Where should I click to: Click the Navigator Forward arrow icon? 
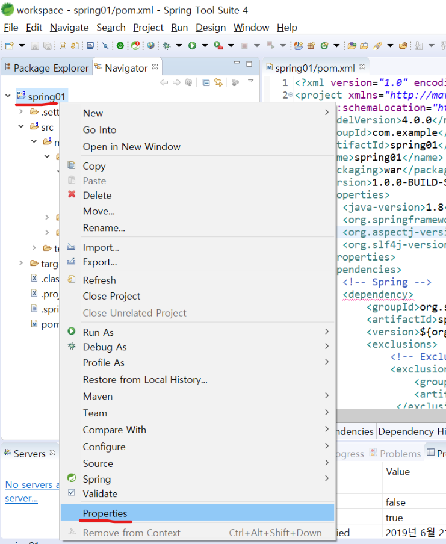pyautogui.click(x=177, y=82)
